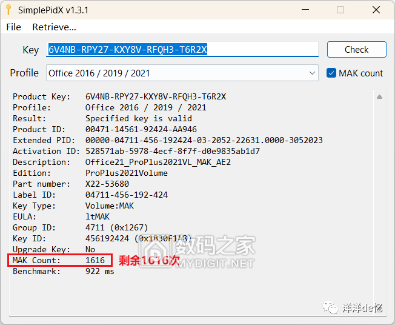Click Description value Office21_ProPlus2021VL_MAK_AE2
This screenshot has width=395, height=325.
pyautogui.click(x=158, y=162)
